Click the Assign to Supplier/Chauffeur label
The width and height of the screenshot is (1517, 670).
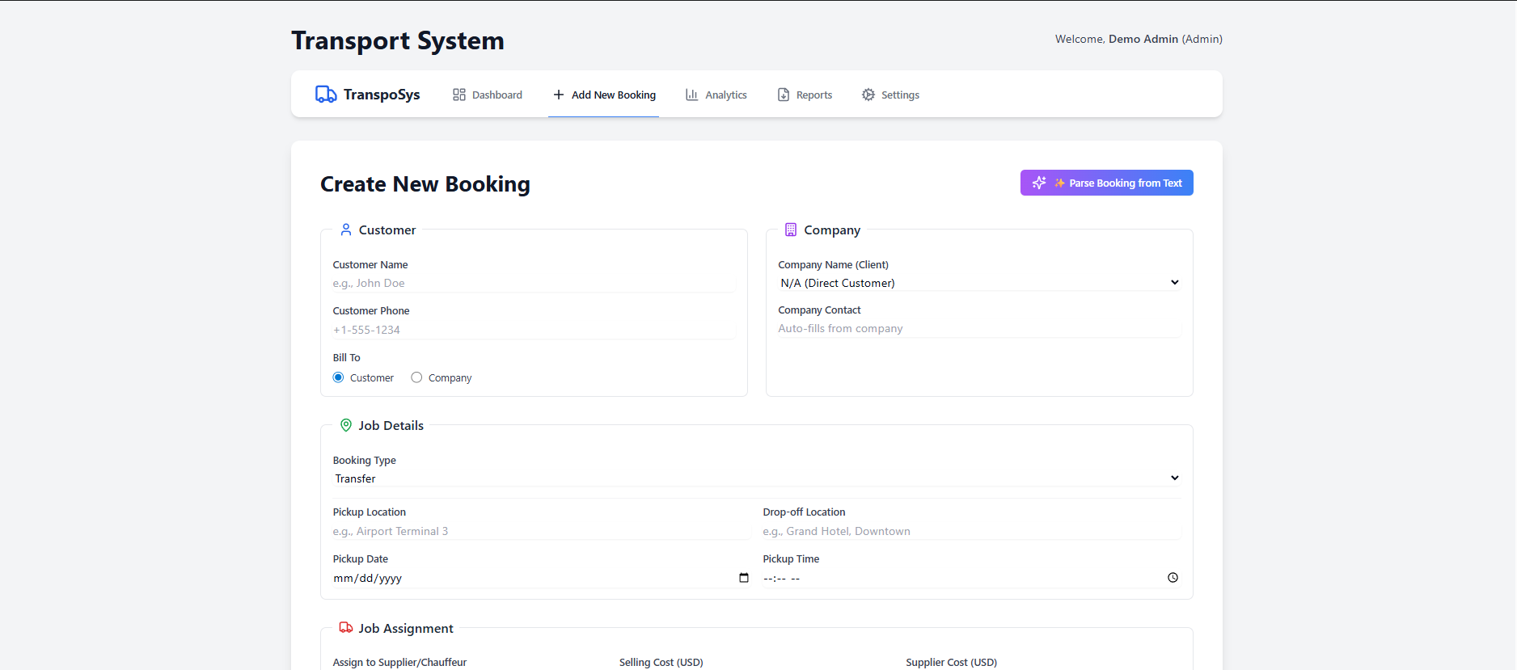click(x=399, y=662)
